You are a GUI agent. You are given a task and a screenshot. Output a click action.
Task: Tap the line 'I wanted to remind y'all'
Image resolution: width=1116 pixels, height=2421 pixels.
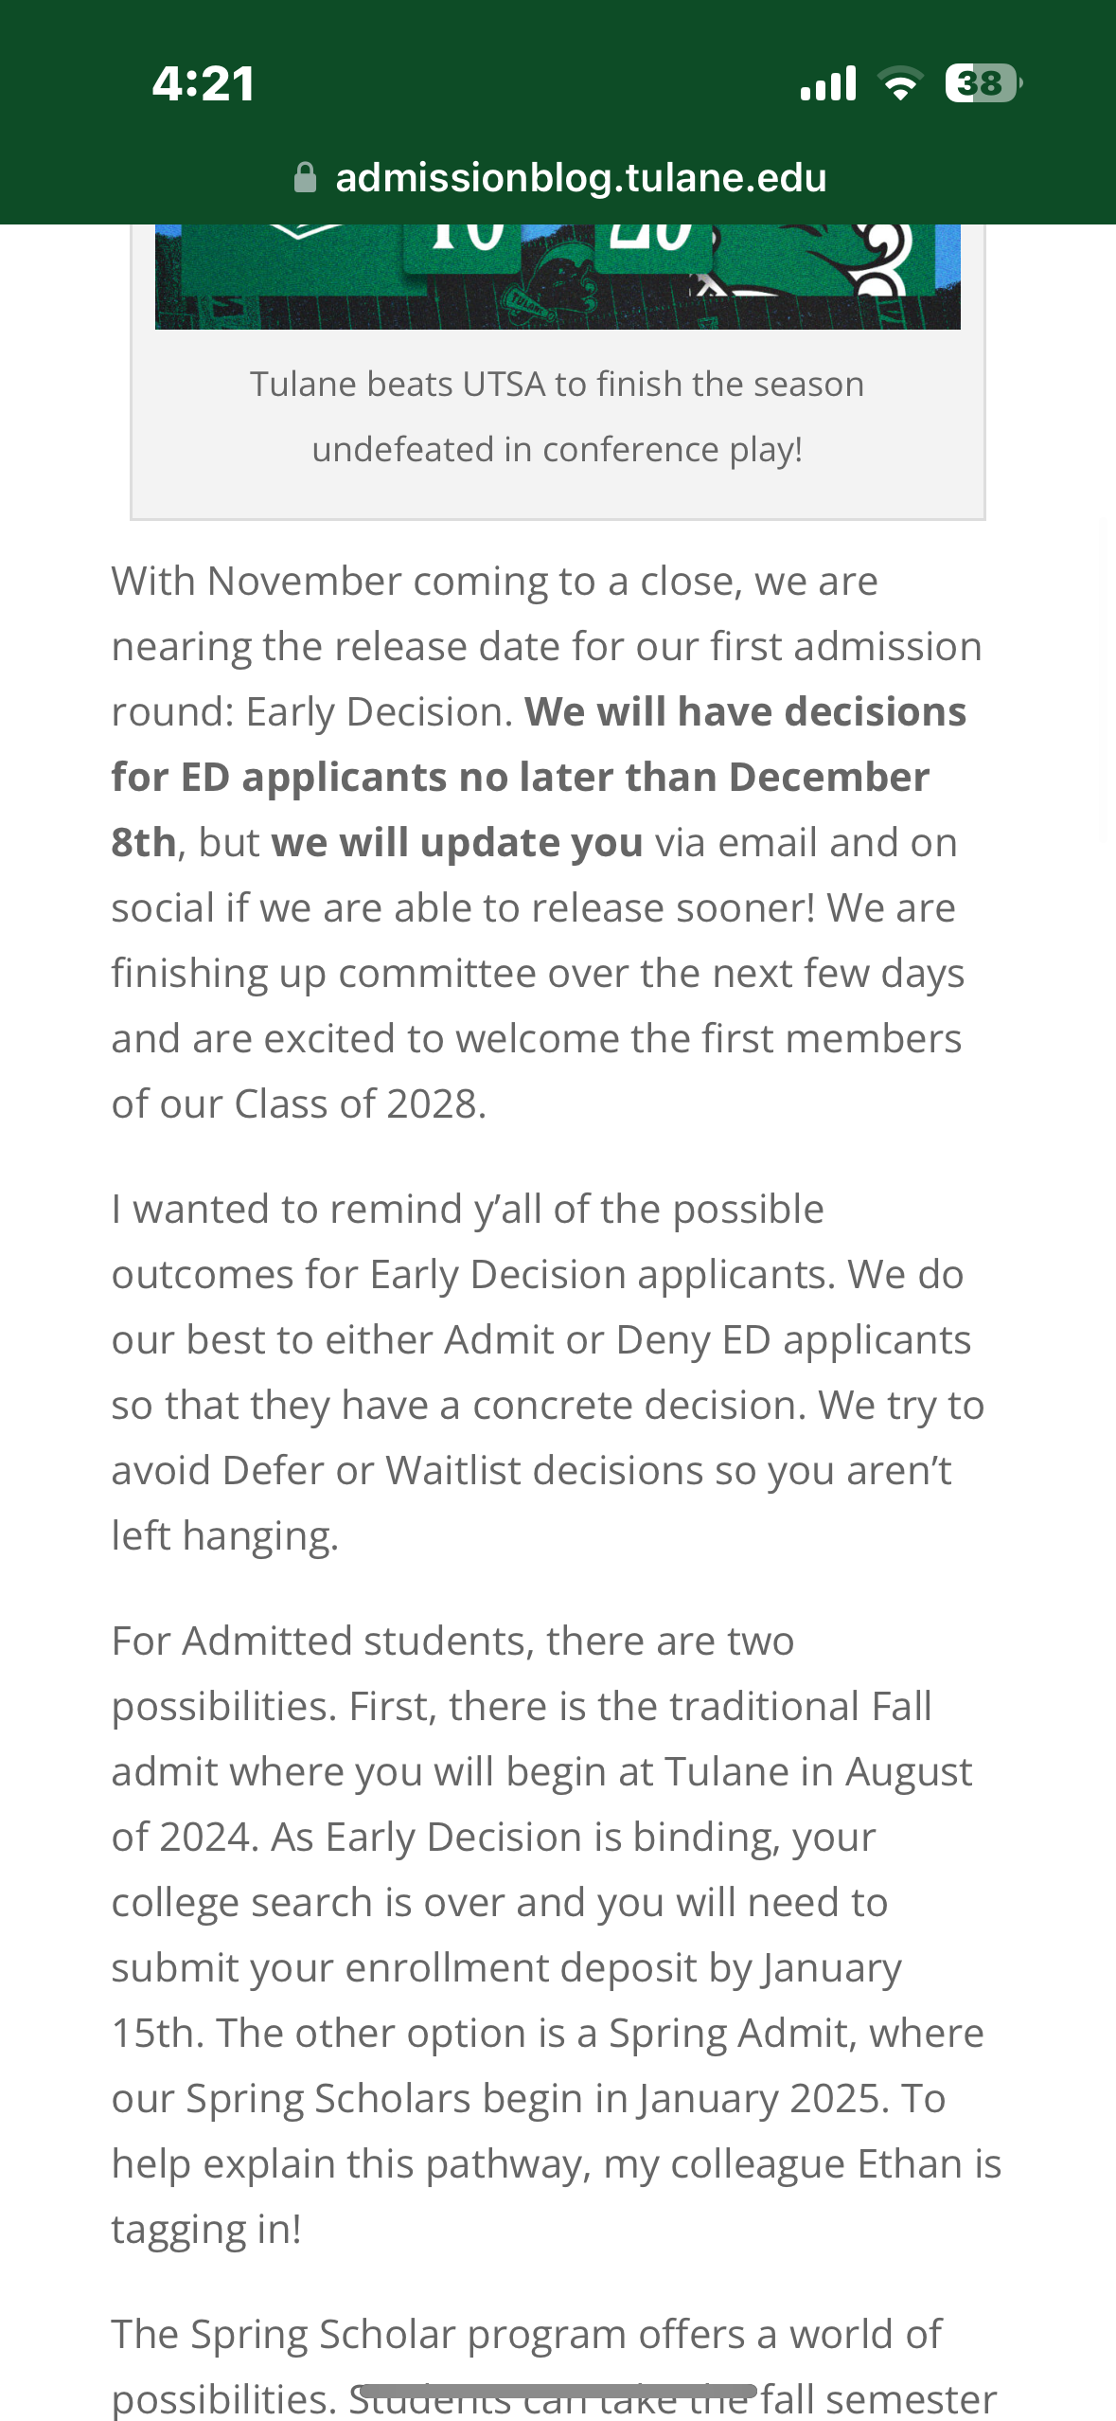[468, 1209]
